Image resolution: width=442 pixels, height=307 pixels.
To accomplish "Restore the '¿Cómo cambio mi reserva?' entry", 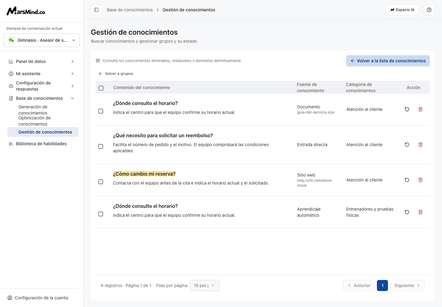I will 407,180.
